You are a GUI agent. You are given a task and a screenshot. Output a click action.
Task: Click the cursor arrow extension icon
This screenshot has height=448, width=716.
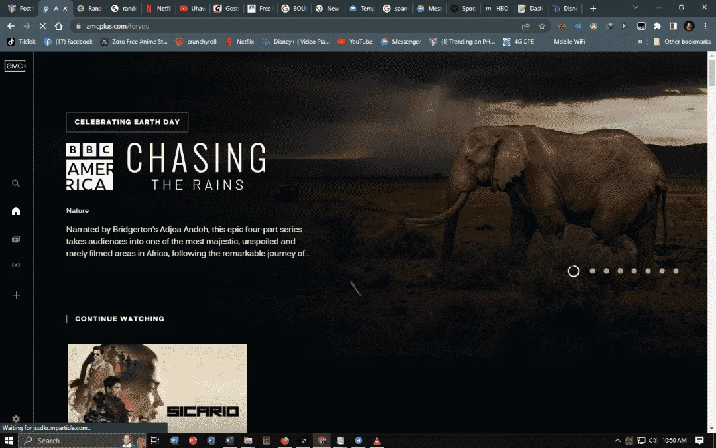click(625, 26)
